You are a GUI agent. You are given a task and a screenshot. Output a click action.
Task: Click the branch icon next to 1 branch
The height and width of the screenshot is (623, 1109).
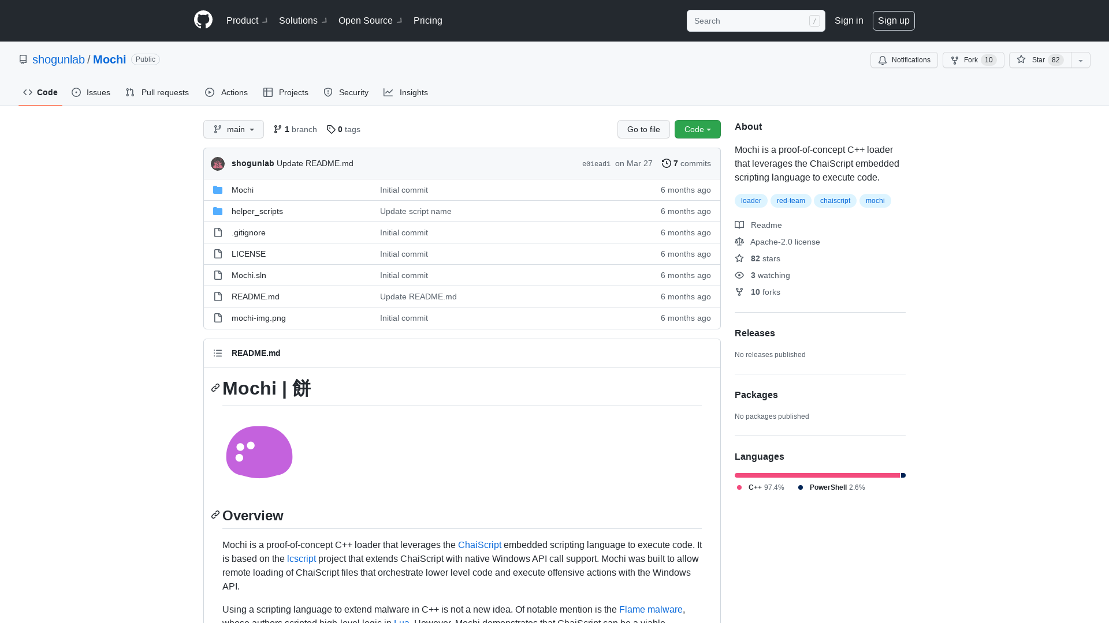pyautogui.click(x=278, y=129)
